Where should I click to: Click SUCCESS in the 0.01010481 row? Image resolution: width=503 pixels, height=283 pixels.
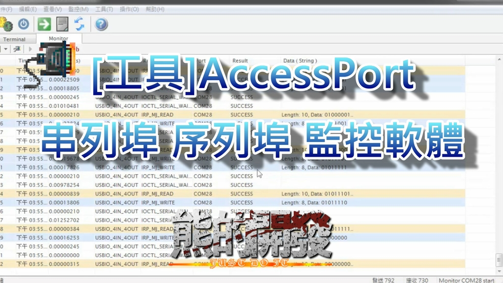pos(242,106)
